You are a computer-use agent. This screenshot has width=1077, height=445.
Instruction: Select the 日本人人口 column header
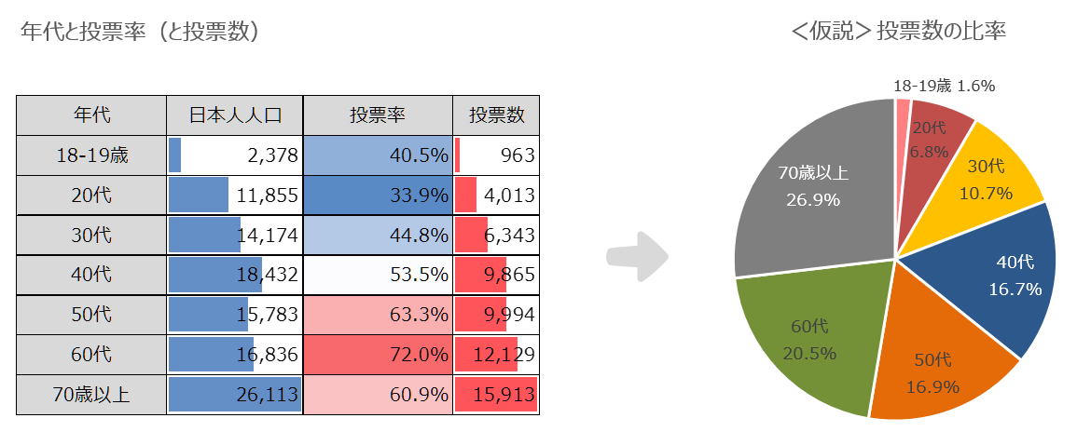coord(235,115)
